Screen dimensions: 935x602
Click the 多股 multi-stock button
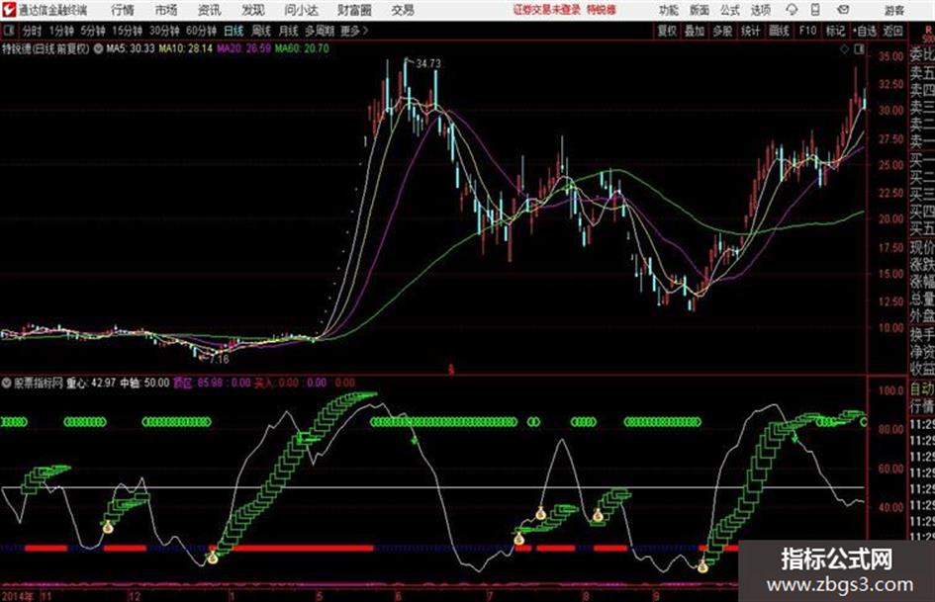pyautogui.click(x=722, y=31)
